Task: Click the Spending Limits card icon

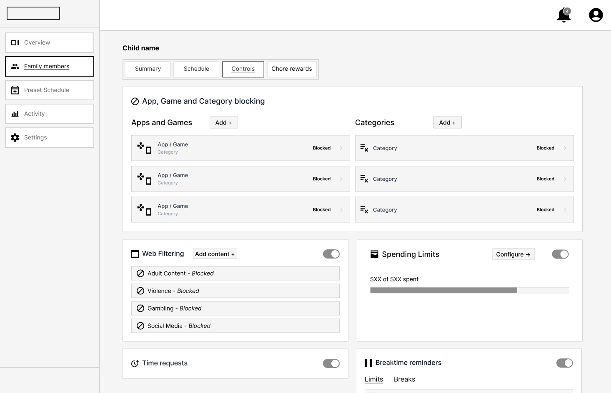Action: 374,254
